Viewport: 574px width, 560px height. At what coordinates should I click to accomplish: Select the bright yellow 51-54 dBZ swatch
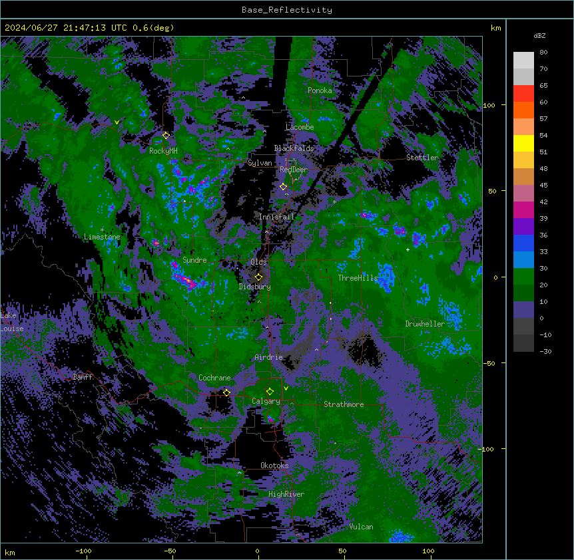[523, 143]
